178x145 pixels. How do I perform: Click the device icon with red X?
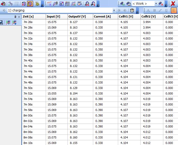[x=24, y=4]
